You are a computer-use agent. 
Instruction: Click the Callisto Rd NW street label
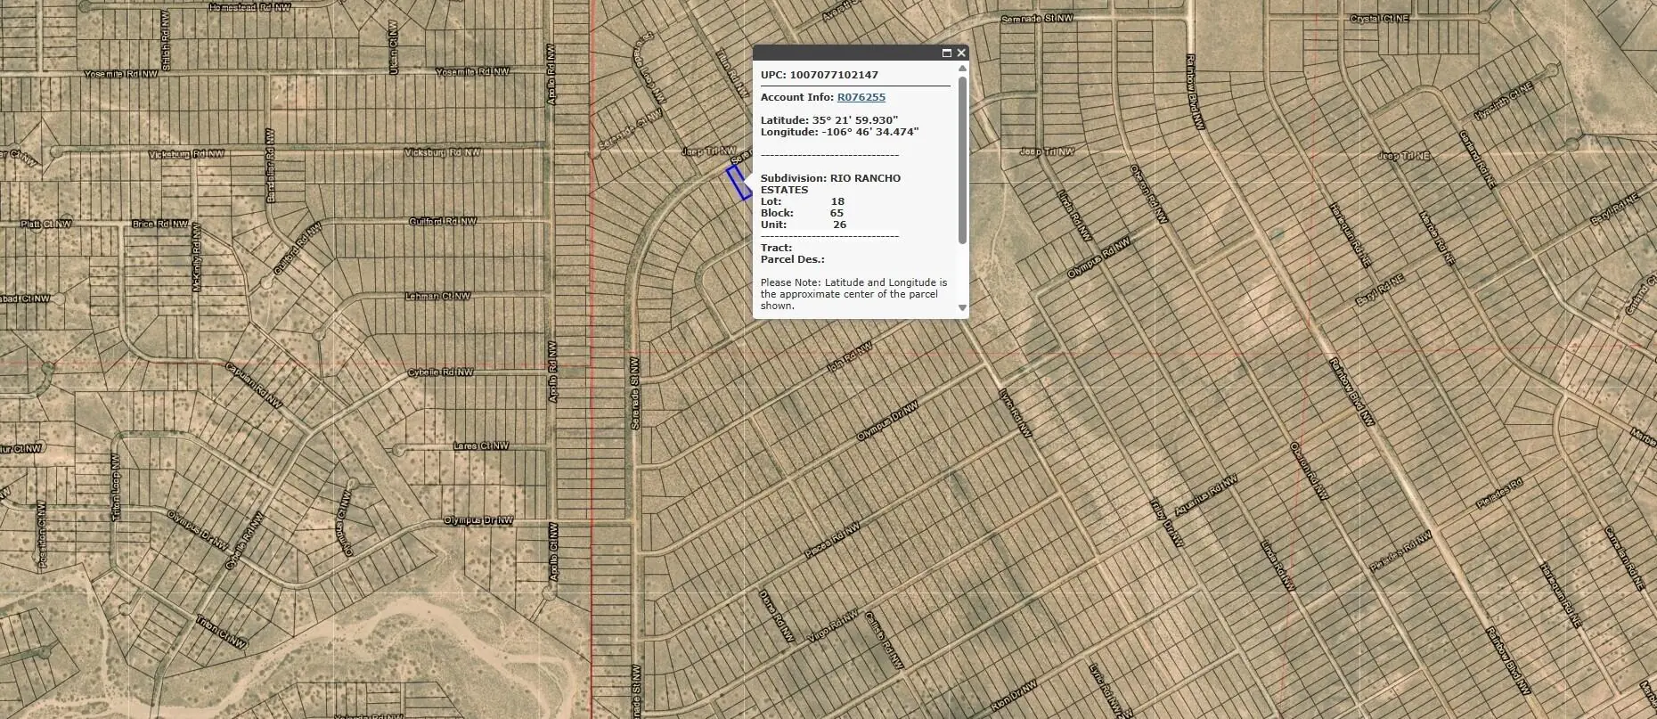tap(884, 640)
